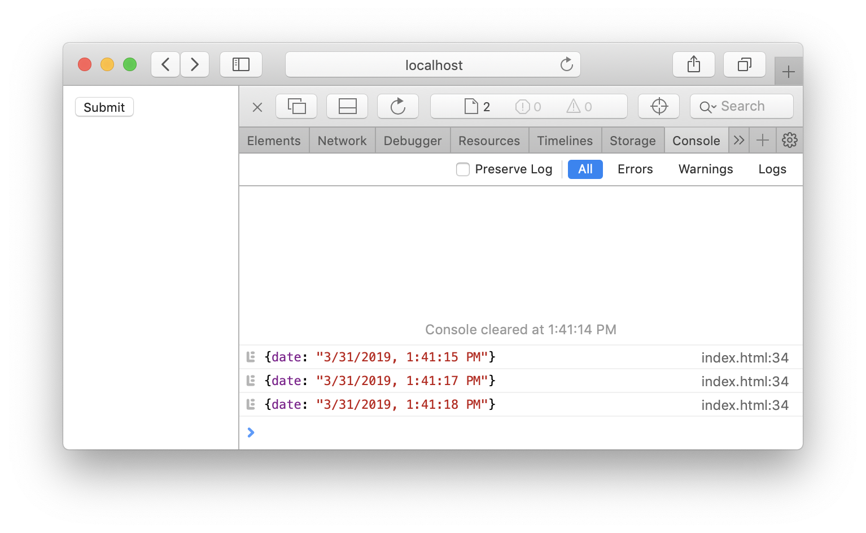
Task: Filter the console by Warnings
Action: (x=706, y=169)
